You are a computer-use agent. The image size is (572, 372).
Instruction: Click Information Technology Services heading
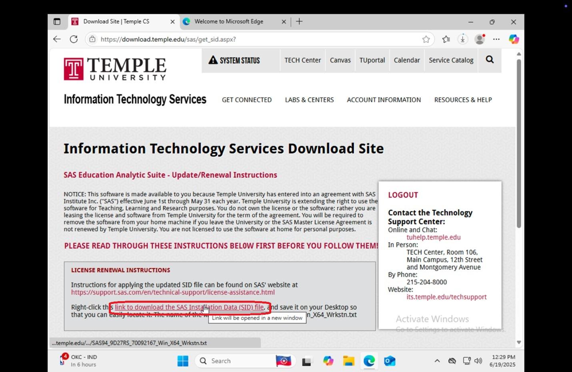[135, 99]
